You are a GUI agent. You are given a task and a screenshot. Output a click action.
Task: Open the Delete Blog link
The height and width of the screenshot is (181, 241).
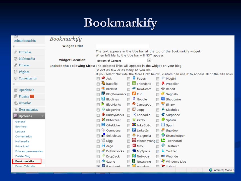coord(23,156)
